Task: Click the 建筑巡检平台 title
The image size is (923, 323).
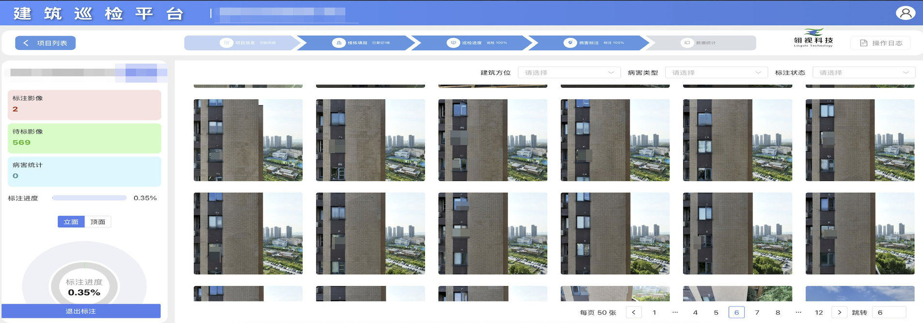Action: pos(99,13)
